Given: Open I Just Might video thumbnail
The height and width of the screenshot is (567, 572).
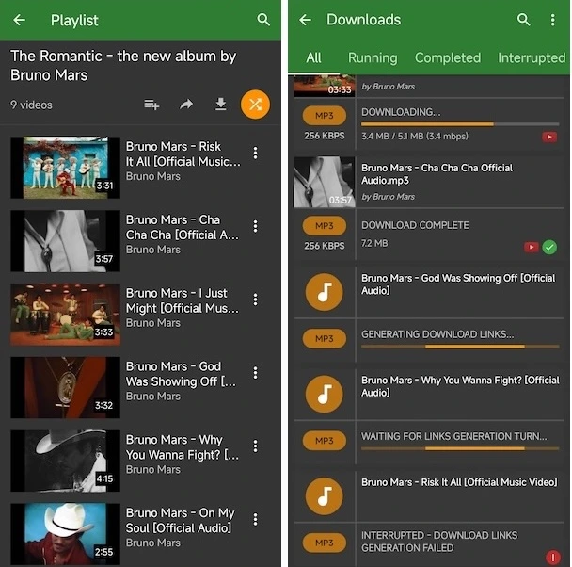Looking at the screenshot, I should [x=65, y=315].
